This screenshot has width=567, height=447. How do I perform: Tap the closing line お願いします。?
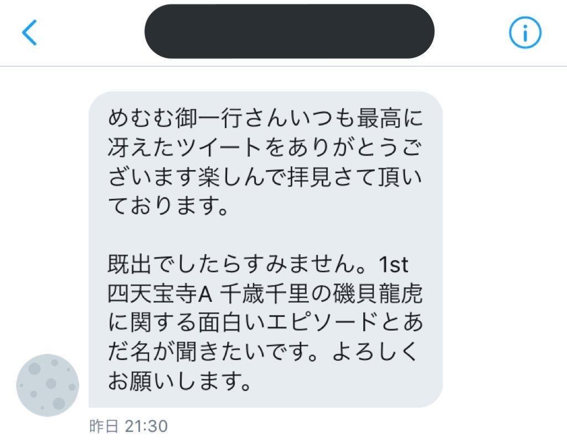pyautogui.click(x=180, y=381)
